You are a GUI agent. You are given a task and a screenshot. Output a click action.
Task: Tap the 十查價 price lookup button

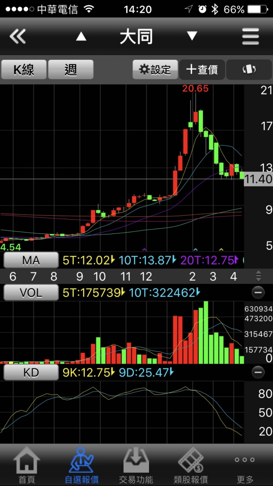click(x=202, y=69)
